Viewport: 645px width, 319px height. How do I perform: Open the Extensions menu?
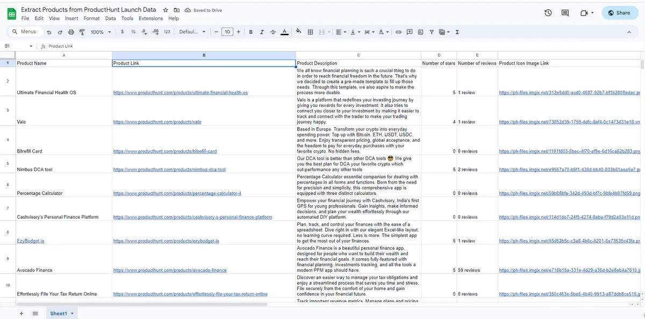pyautogui.click(x=150, y=18)
